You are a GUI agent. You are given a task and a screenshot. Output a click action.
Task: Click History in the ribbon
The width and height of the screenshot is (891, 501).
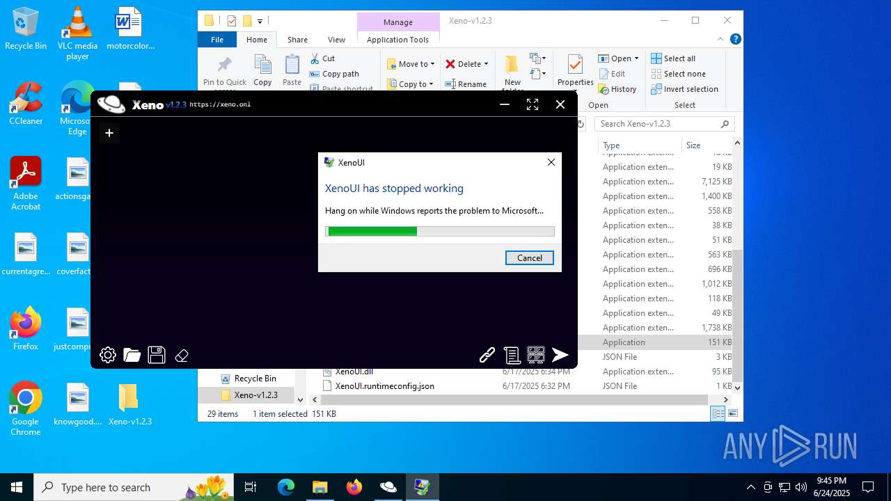click(617, 89)
